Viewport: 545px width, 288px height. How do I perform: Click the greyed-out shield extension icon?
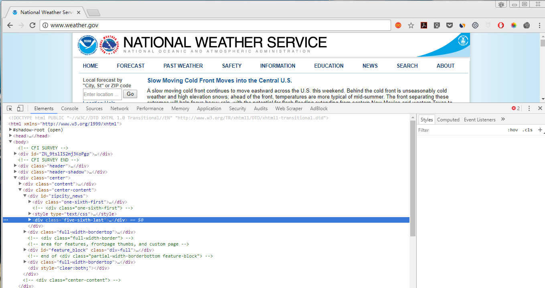click(x=488, y=25)
